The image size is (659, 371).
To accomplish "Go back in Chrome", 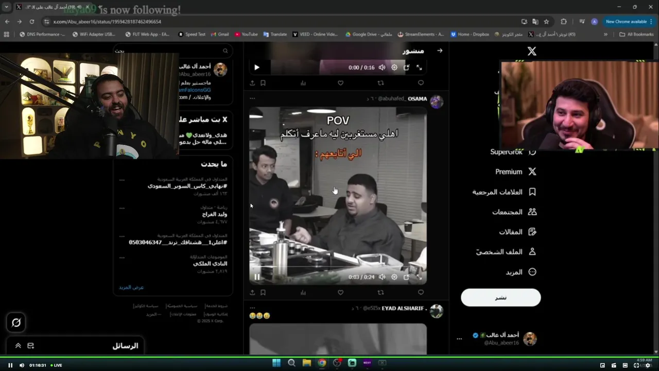I will (7, 22).
